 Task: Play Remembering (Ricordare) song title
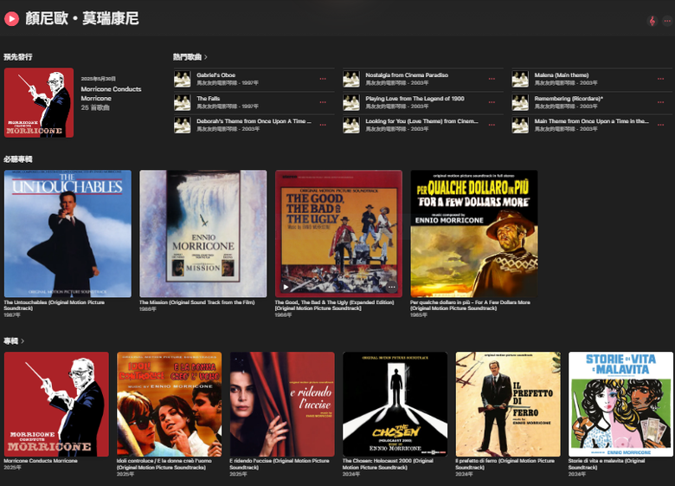pyautogui.click(x=569, y=98)
